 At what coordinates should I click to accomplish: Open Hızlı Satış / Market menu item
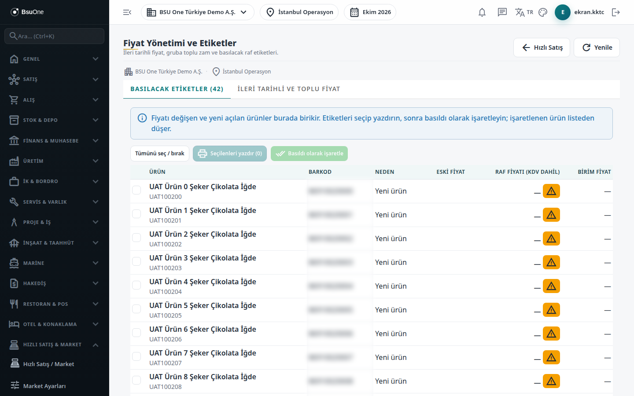(55, 364)
